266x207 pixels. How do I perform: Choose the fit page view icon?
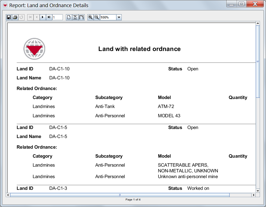75,17
